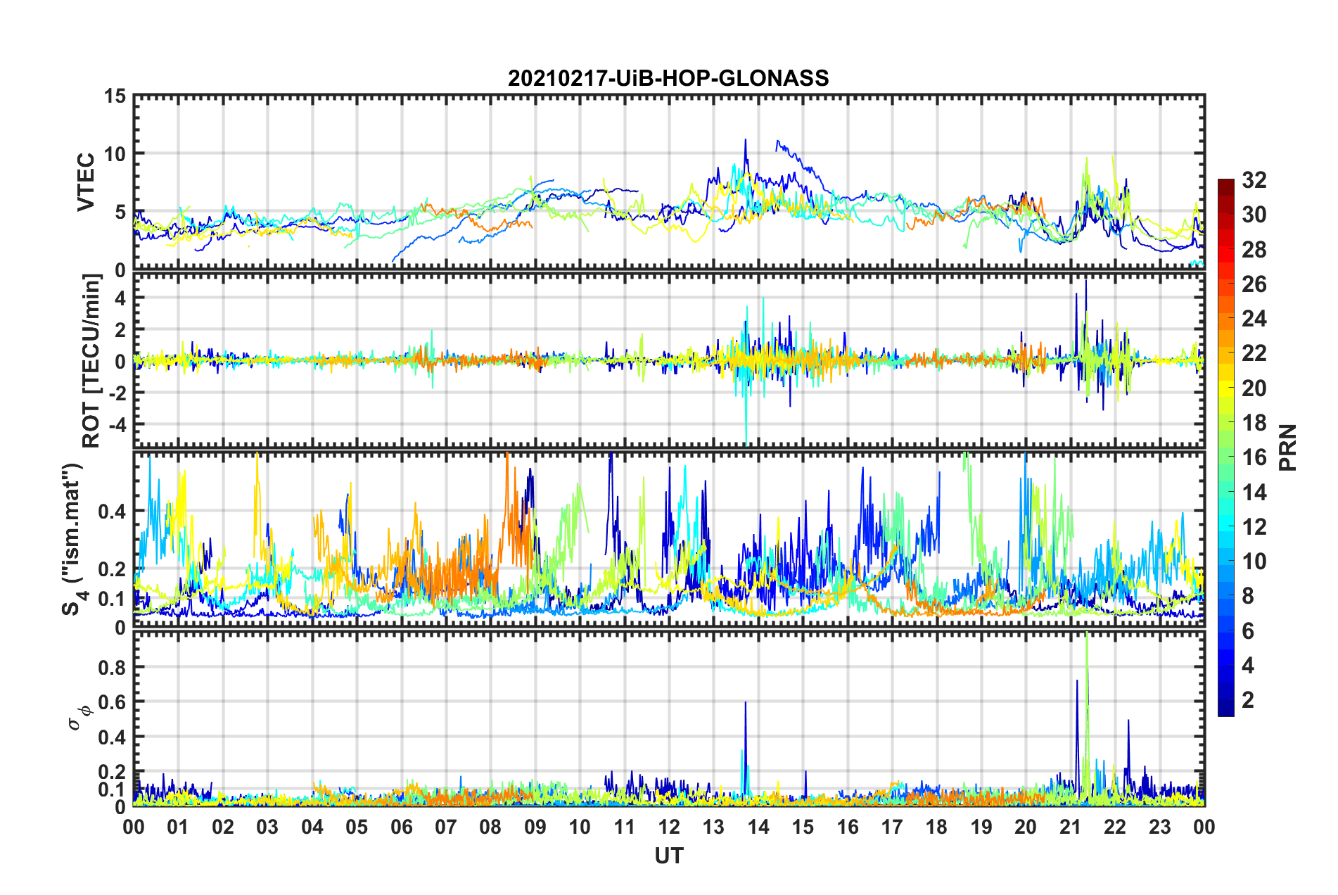Click ROT y-axis tick label 4
This screenshot has width=1338, height=895.
click(120, 298)
